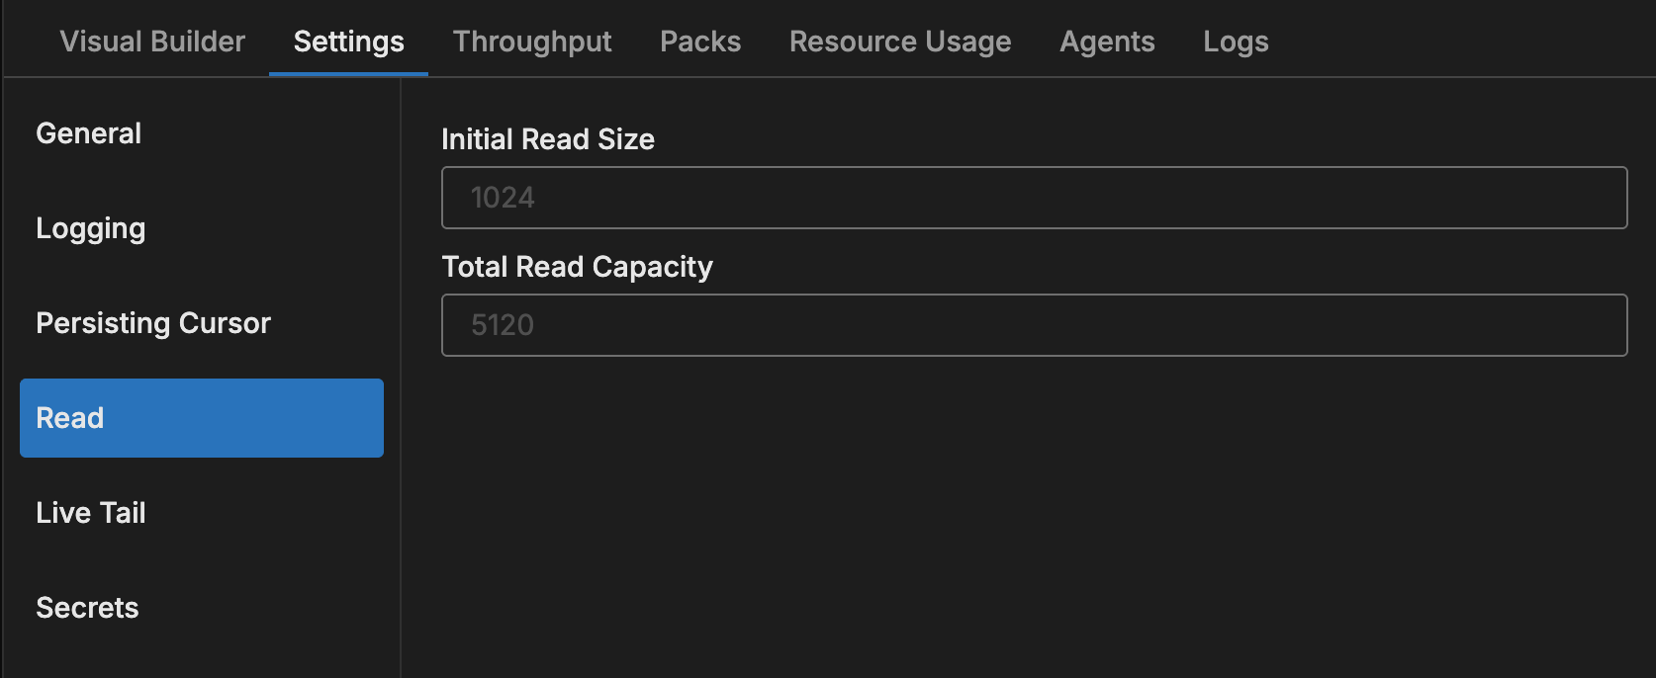This screenshot has width=1656, height=678.
Task: Open the Persisting Cursor settings
Action: click(153, 323)
